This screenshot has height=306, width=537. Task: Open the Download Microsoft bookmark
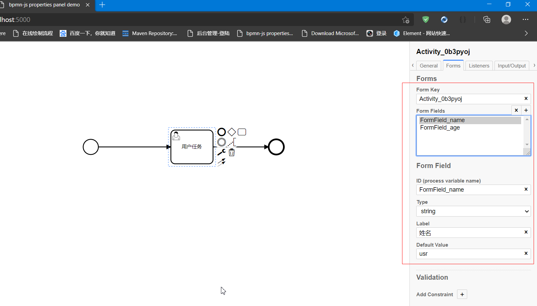[x=331, y=33]
